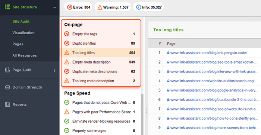Click the green Too long titles heading
Image resolution: width=261 pixels, height=135 pixels.
point(169,30)
